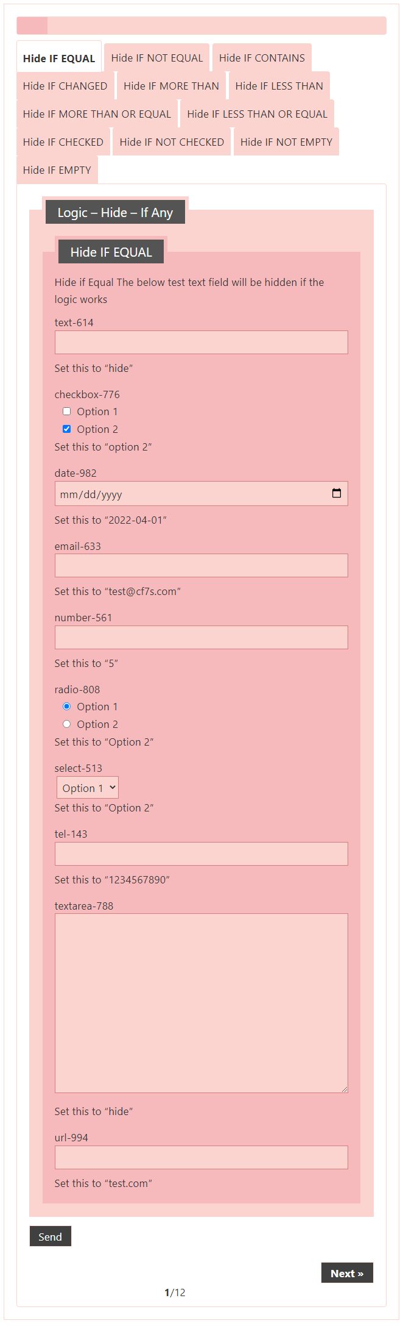Open Hide IF MORE THAN tab
403x1326 pixels.
click(171, 86)
